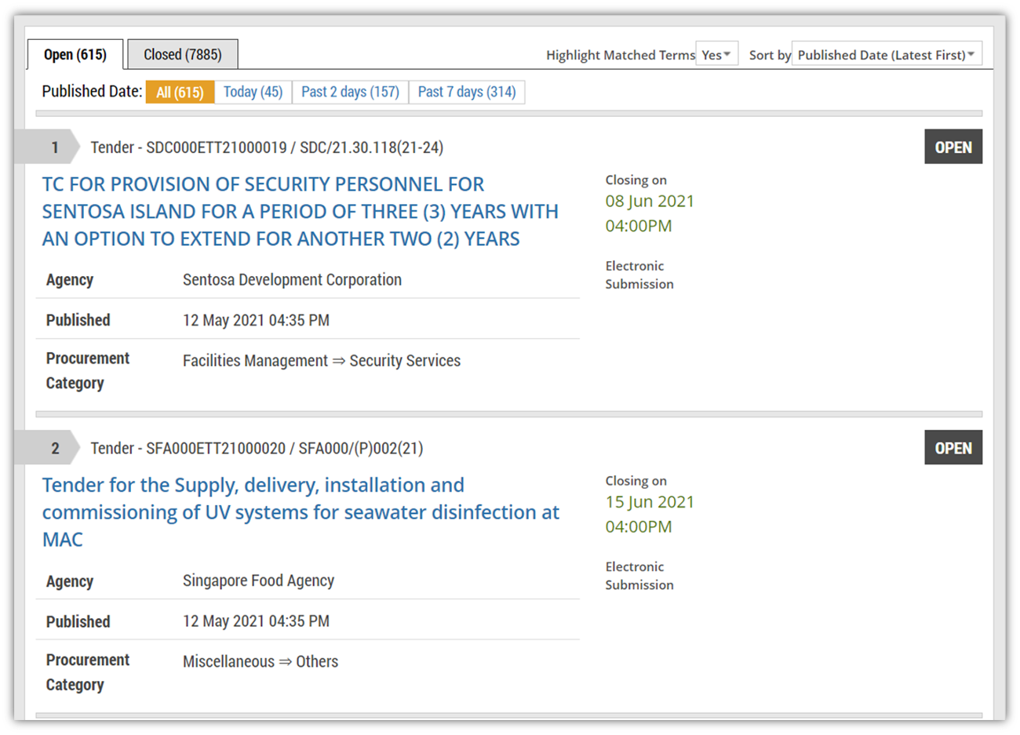Switch to the Closed tenders tab
This screenshot has height=735, width=1020.
click(182, 53)
